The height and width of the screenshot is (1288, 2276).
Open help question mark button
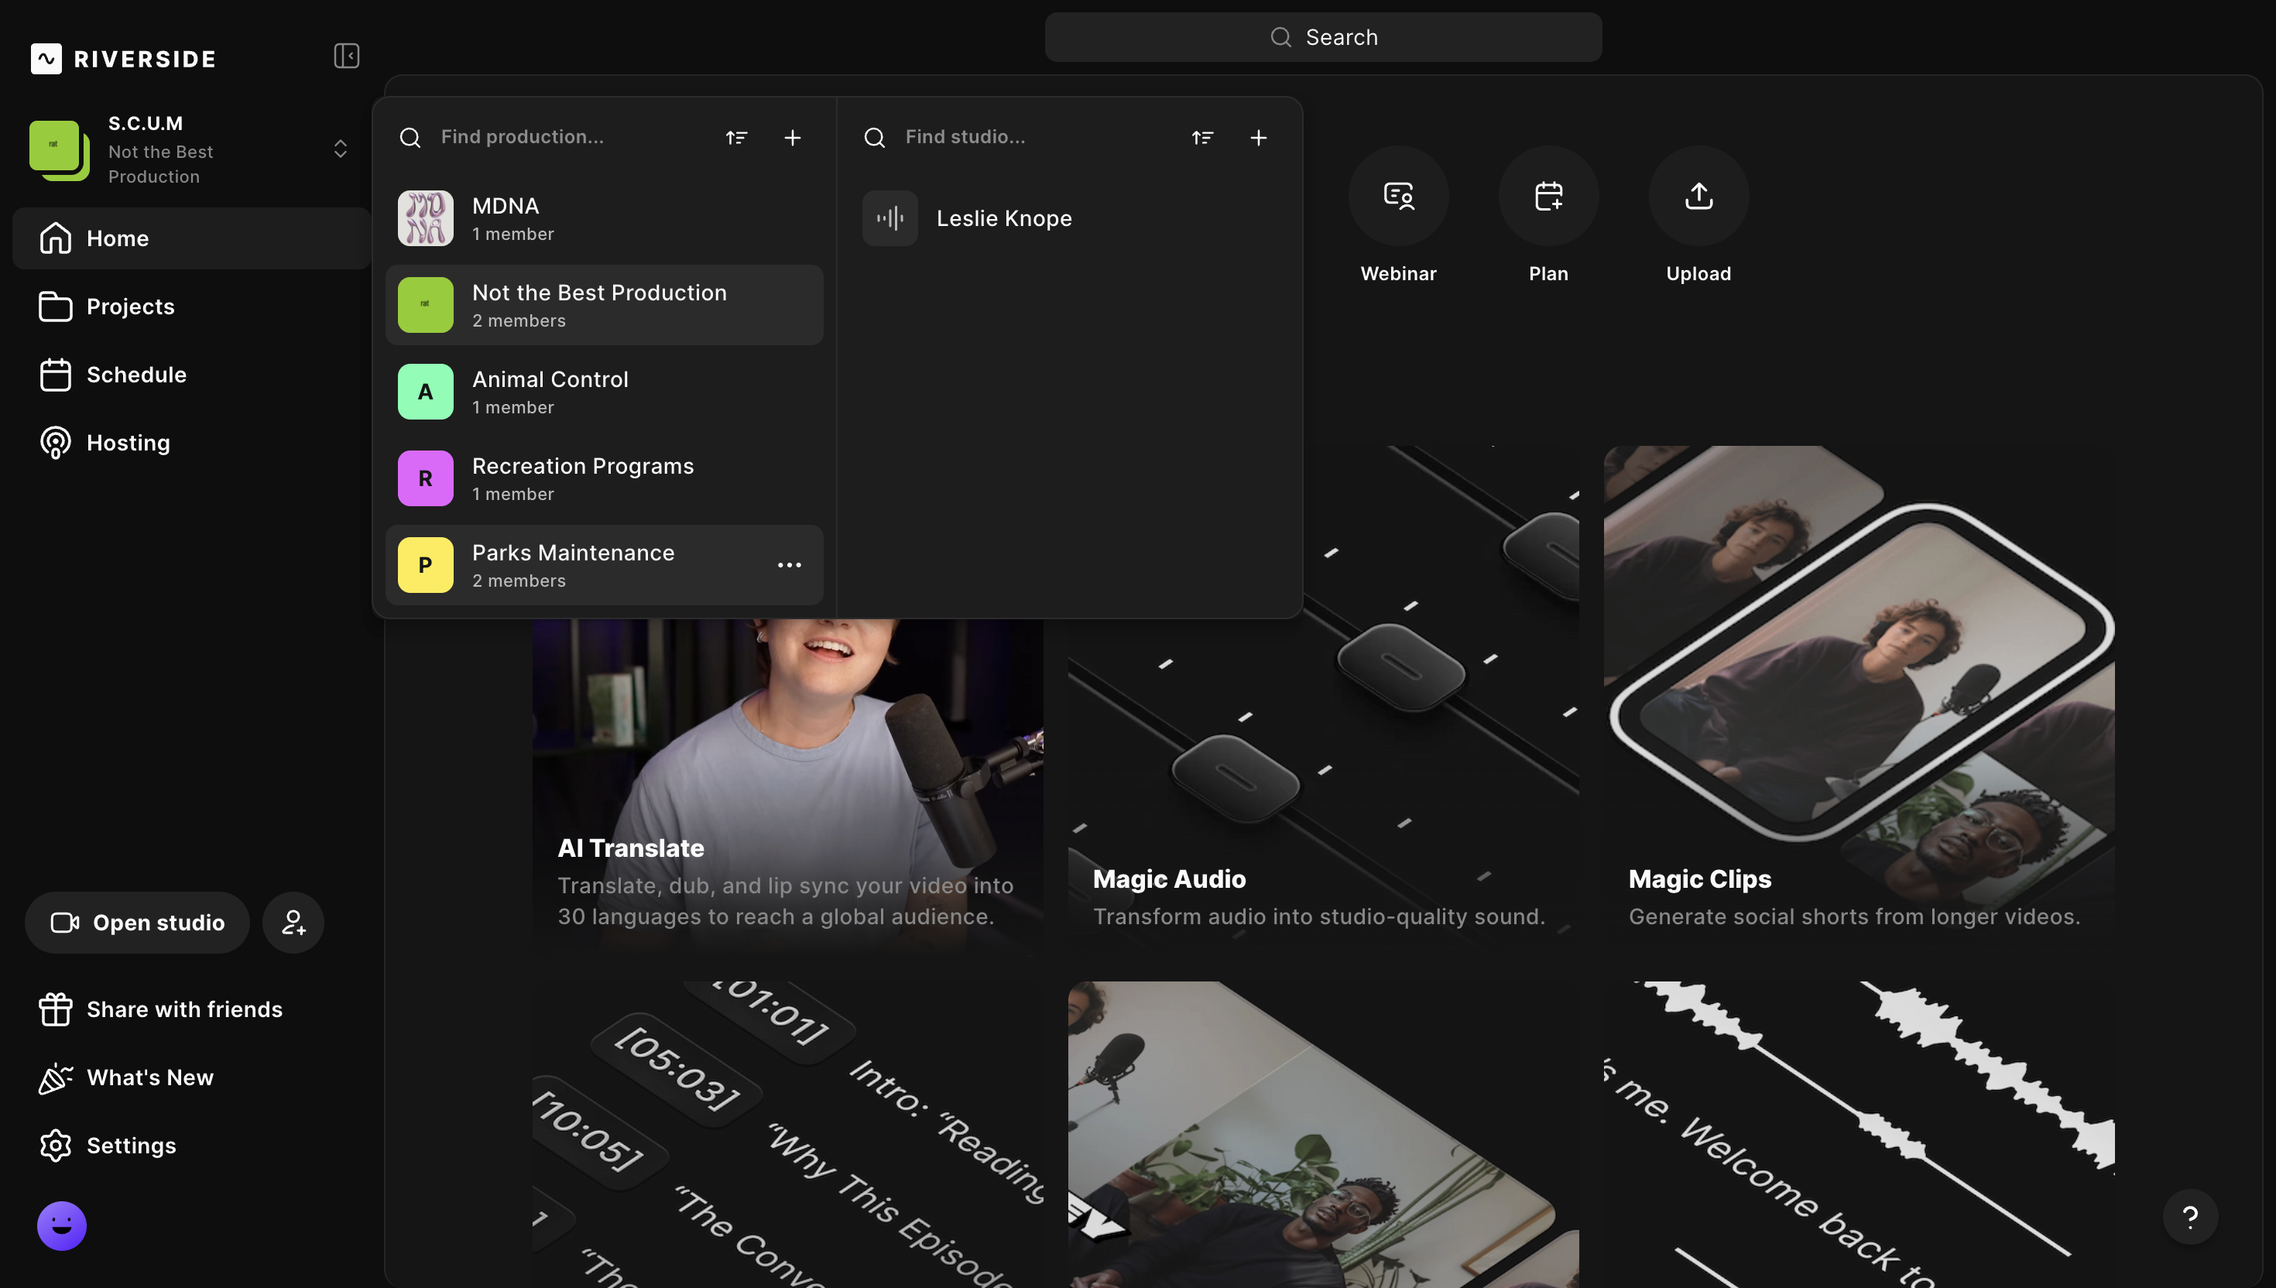[x=2189, y=1218]
